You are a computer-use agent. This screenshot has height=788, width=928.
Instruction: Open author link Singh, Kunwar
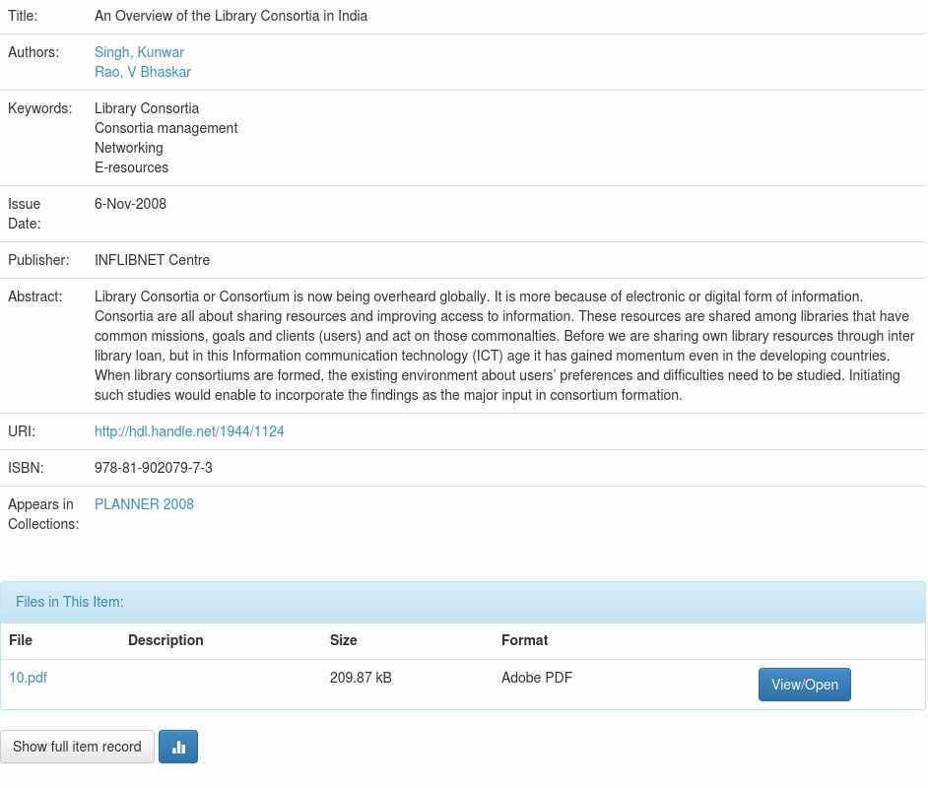(139, 52)
